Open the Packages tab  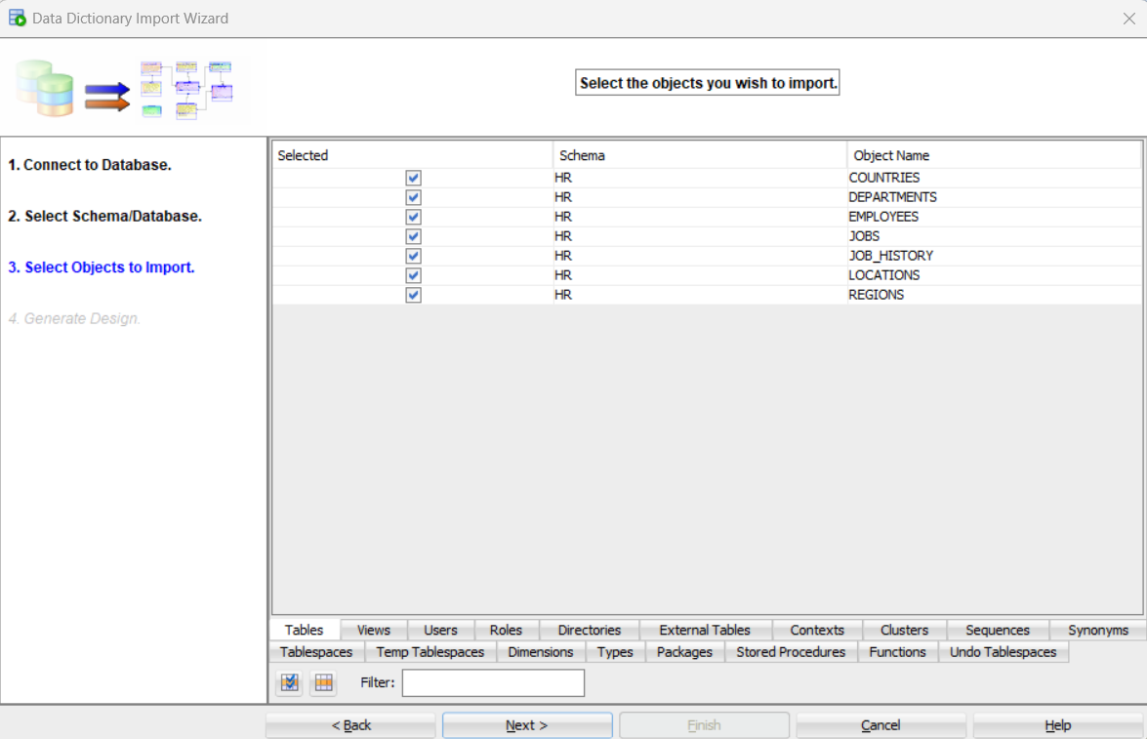pyautogui.click(x=684, y=652)
